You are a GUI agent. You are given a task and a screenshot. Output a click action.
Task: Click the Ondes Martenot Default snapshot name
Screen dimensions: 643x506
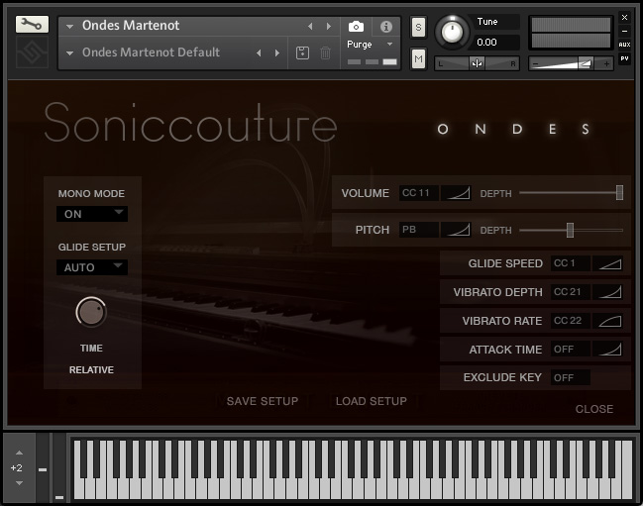[151, 52]
